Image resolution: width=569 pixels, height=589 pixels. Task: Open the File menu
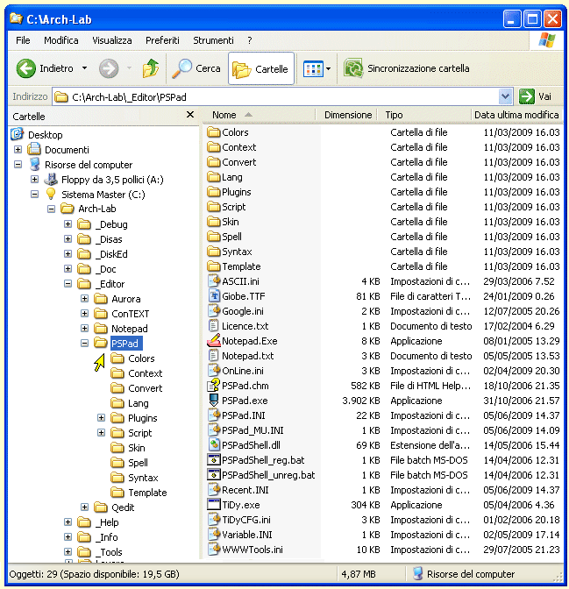23,40
